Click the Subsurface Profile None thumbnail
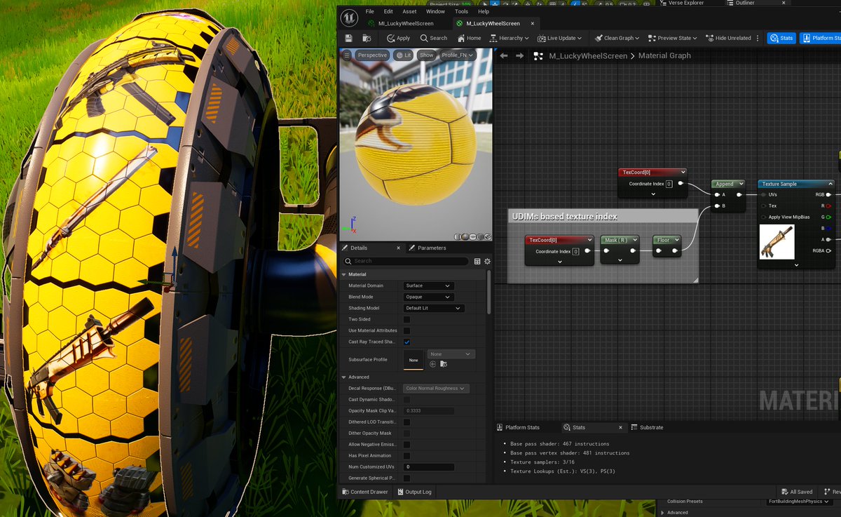This screenshot has width=841, height=517. [x=413, y=360]
